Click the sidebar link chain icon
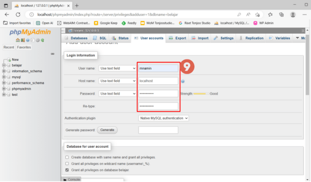The width and height of the screenshot is (311, 182). click(53, 54)
